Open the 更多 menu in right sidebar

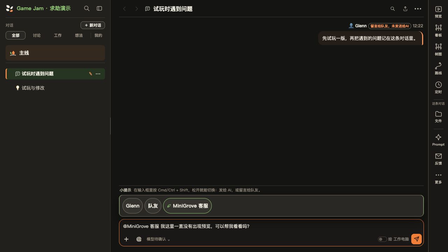[438, 178]
